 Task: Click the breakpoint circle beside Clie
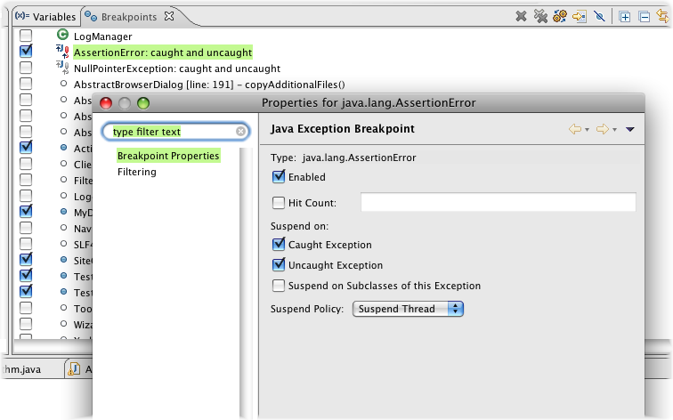tap(63, 164)
